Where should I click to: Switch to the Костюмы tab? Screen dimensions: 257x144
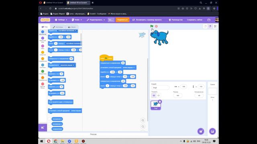tap(58, 27)
